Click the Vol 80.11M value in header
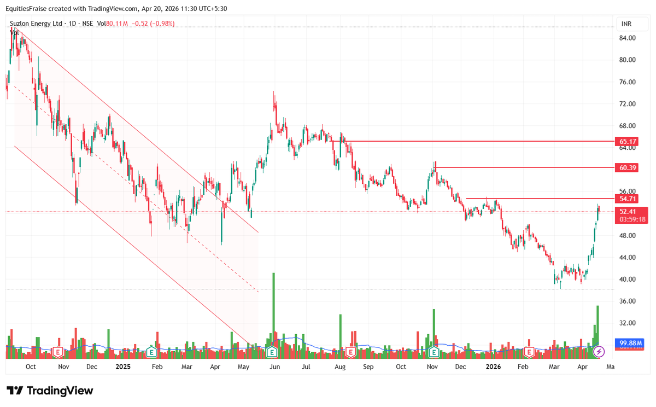This screenshot has height=407, width=656. [112, 24]
